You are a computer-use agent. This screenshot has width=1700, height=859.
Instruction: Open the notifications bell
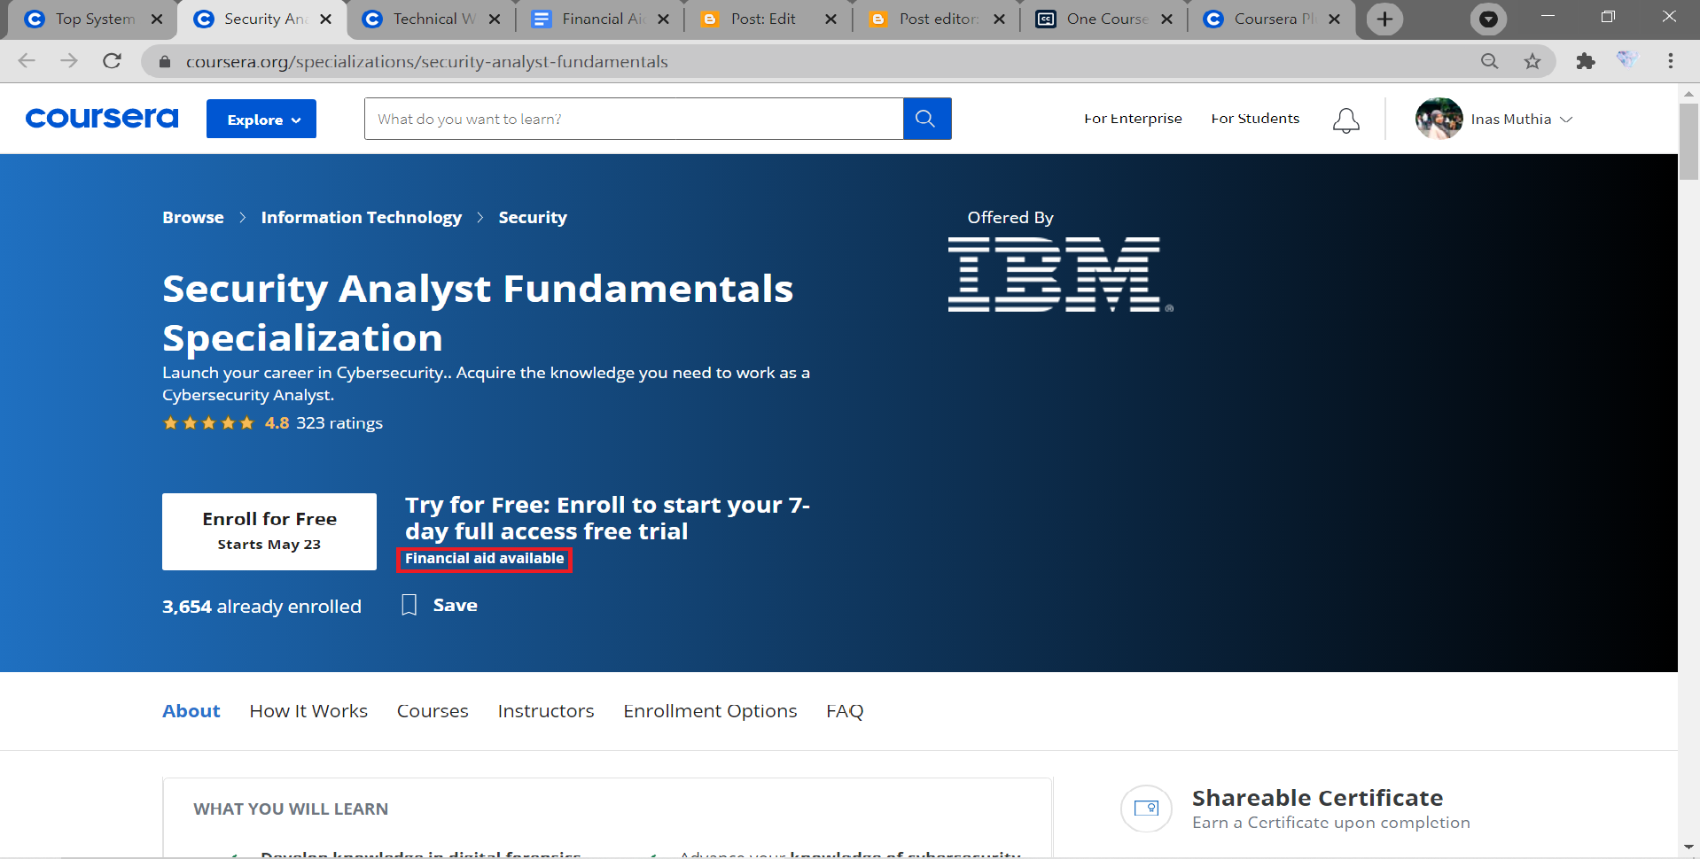1345,120
